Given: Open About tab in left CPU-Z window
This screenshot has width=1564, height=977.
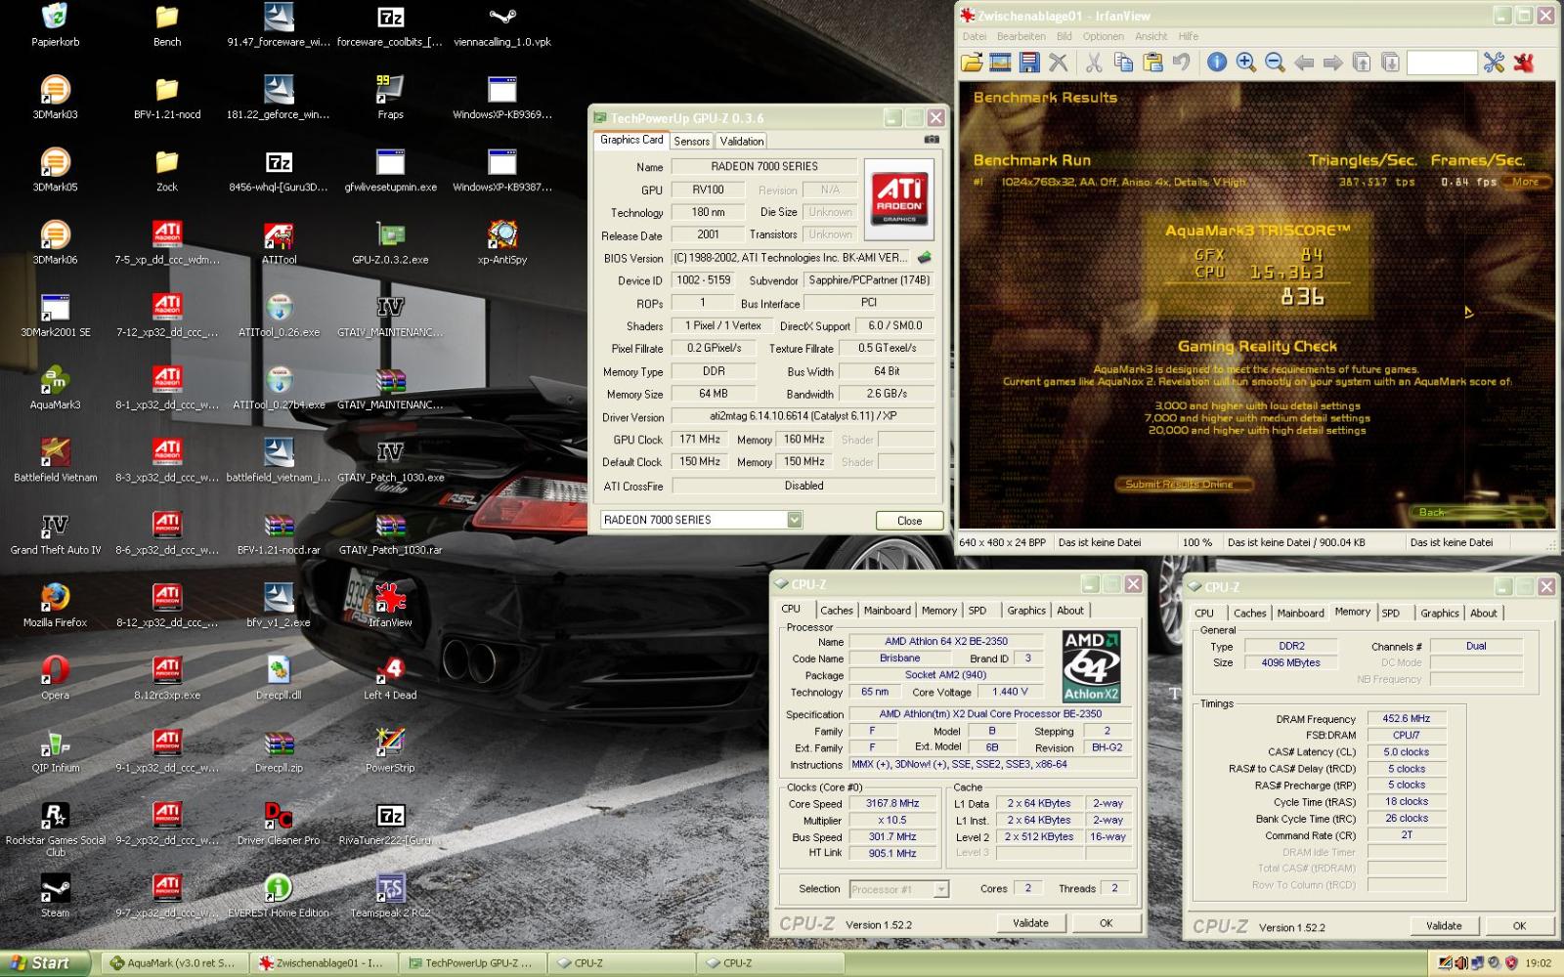Looking at the screenshot, I should click(1070, 611).
